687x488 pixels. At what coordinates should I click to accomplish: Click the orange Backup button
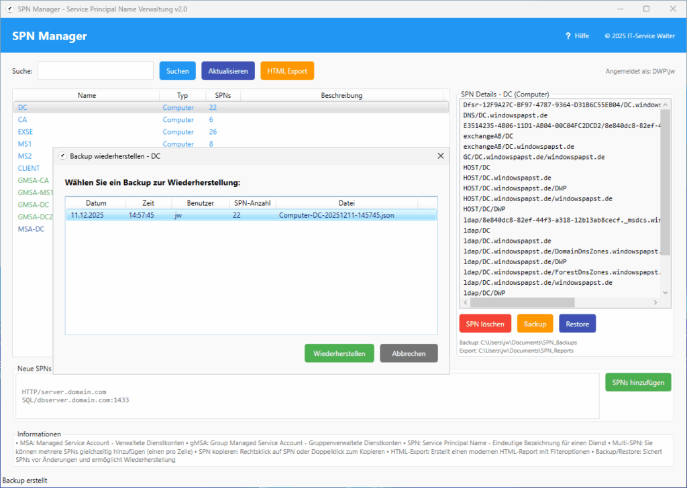[x=535, y=323]
